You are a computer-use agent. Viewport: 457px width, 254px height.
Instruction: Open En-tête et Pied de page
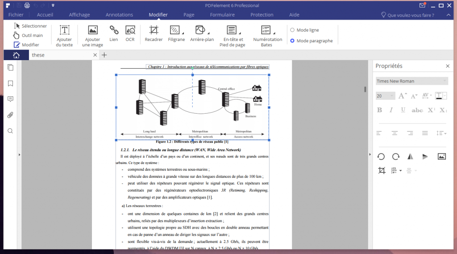(233, 36)
